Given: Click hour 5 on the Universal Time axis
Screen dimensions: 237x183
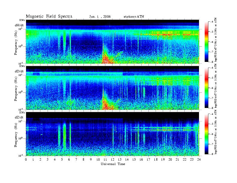Looking at the screenshot, I should [62, 159].
